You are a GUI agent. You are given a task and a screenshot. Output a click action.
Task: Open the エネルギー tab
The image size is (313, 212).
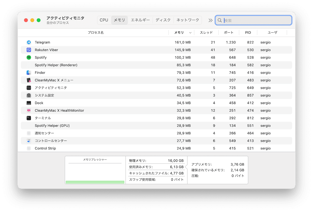[x=140, y=20]
